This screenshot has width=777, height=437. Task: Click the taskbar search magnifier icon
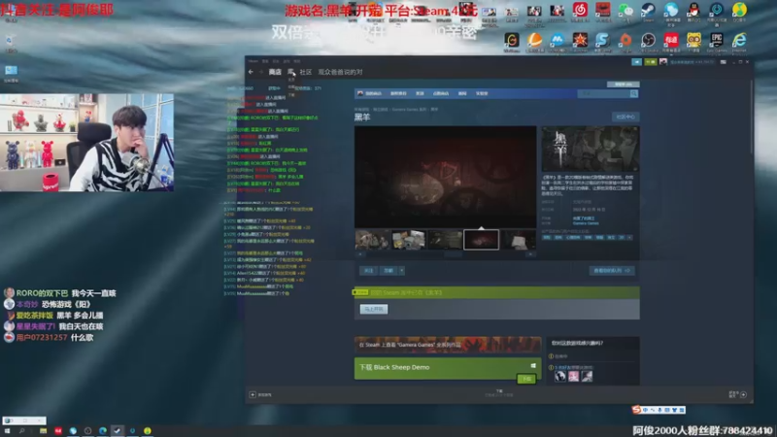click(x=21, y=431)
